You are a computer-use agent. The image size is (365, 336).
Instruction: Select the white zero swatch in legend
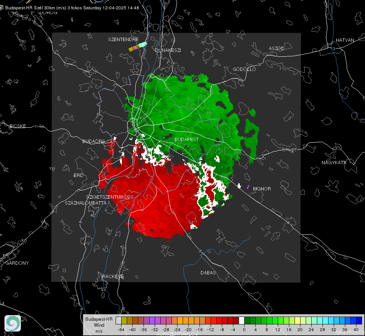coord(241,320)
